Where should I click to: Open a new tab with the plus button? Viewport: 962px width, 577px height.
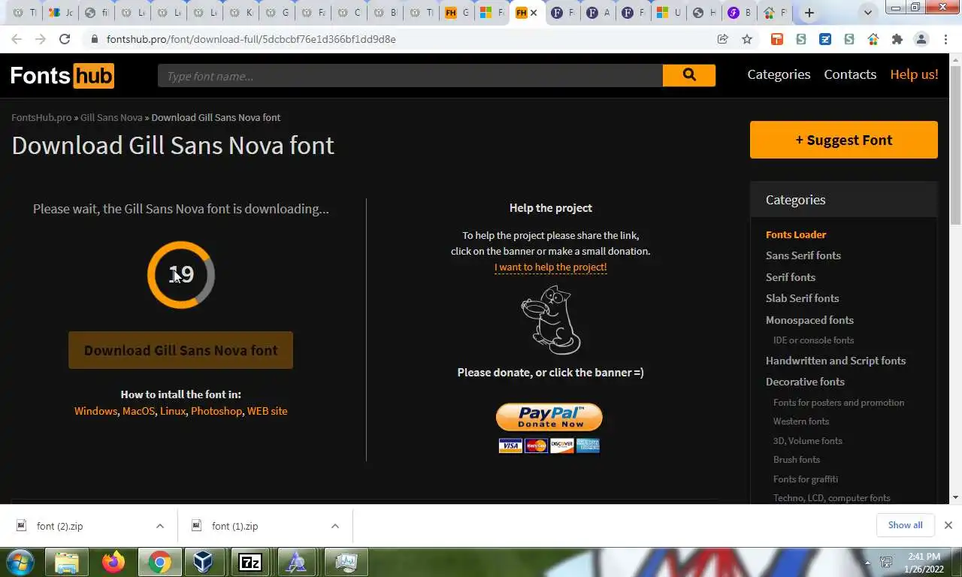pyautogui.click(x=809, y=13)
